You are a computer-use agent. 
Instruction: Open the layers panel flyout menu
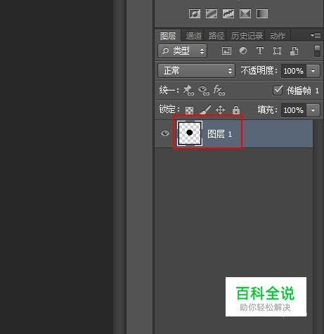point(316,35)
